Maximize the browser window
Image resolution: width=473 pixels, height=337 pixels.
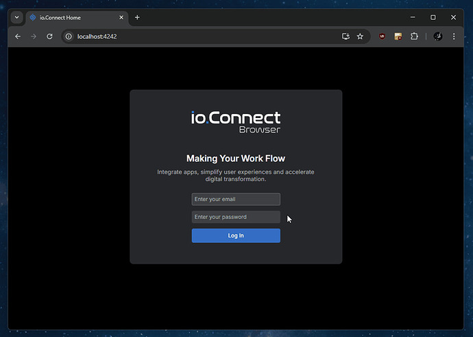[x=433, y=18]
